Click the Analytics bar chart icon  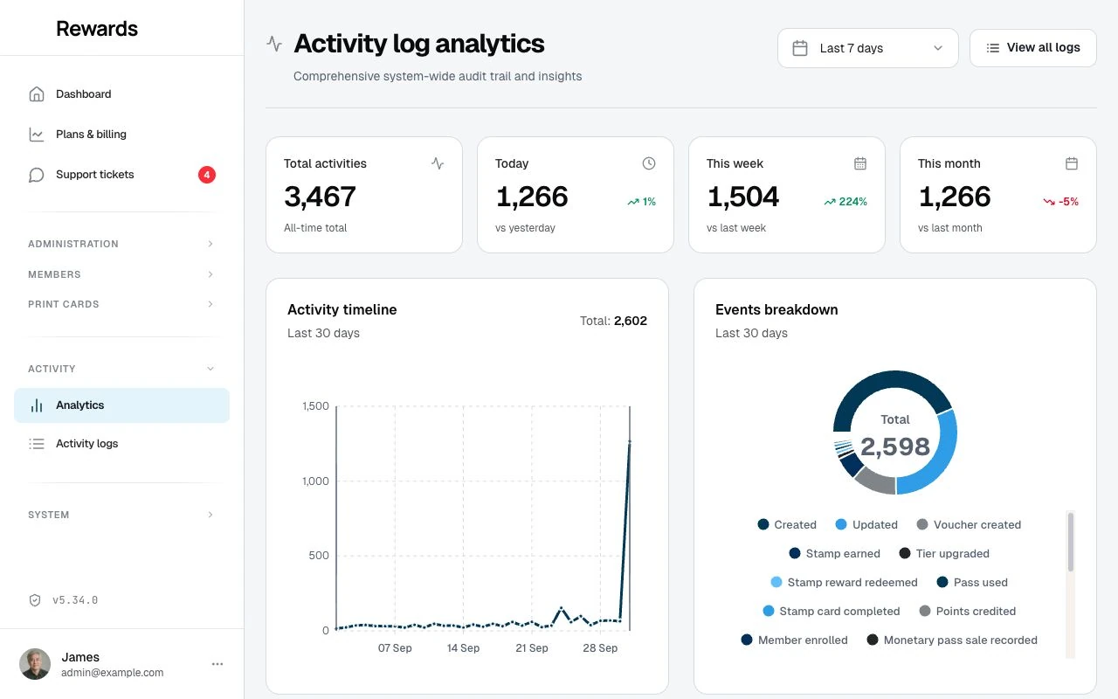(x=37, y=405)
